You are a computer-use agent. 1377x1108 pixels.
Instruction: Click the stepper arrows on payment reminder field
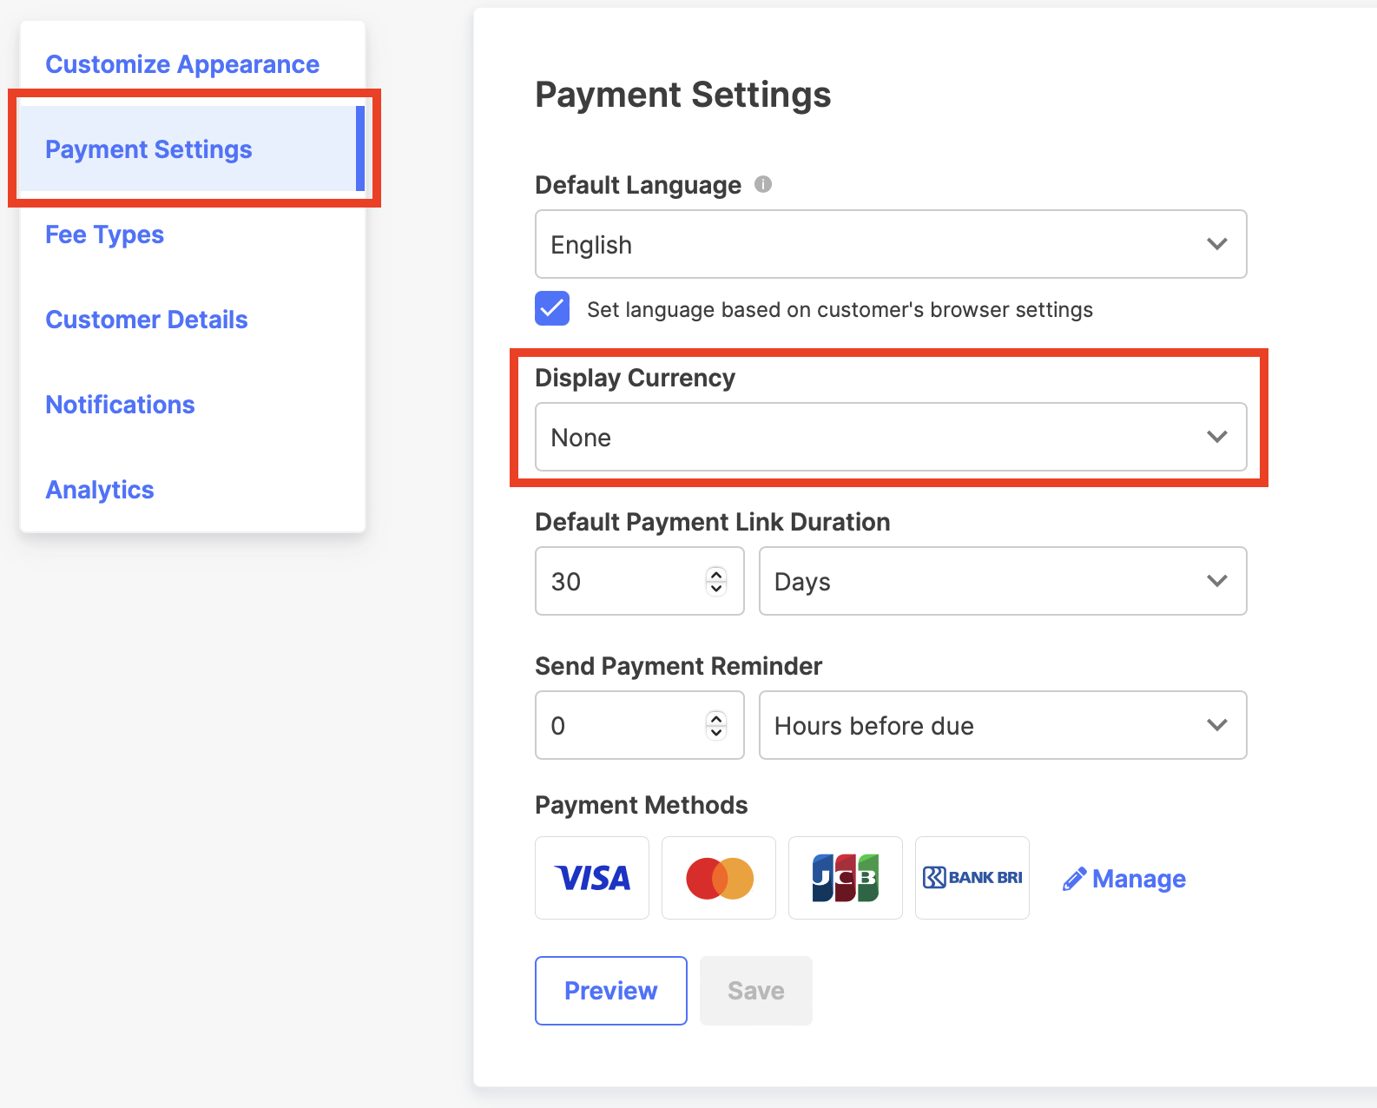pos(716,725)
